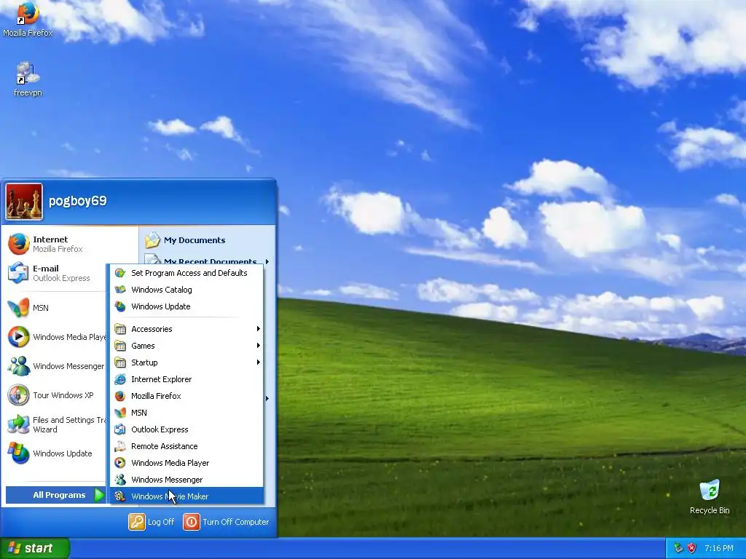This screenshot has width=746, height=559.
Task: Click the 'Outlook Express' text in programs list
Action: click(160, 429)
